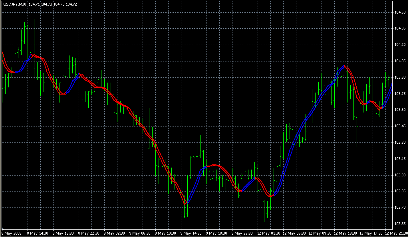The width and height of the screenshot is (409, 237).
Task: Click the indicator line's lowest red-to-blue turning point
Action: pyautogui.click(x=186, y=204)
